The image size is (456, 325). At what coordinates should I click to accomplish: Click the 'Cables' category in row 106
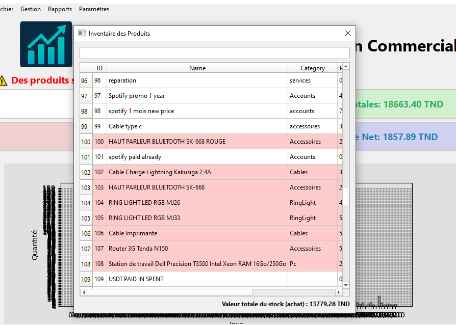pos(313,233)
